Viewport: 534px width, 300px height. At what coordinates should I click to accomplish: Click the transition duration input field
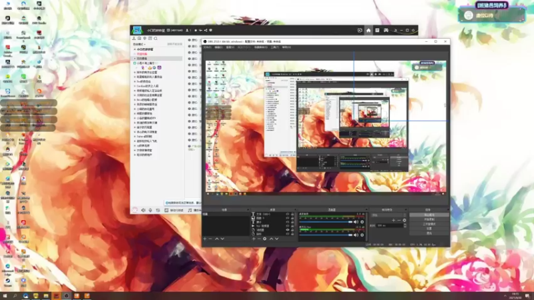point(390,225)
